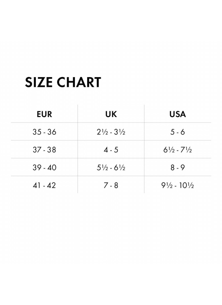Image resolution: width=222 pixels, height=305 pixels.
Task: Click the UK 7 - 8 cell
Action: point(111,185)
